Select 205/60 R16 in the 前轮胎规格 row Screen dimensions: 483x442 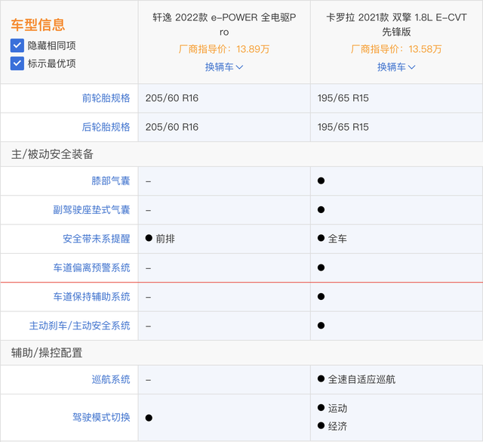(172, 98)
